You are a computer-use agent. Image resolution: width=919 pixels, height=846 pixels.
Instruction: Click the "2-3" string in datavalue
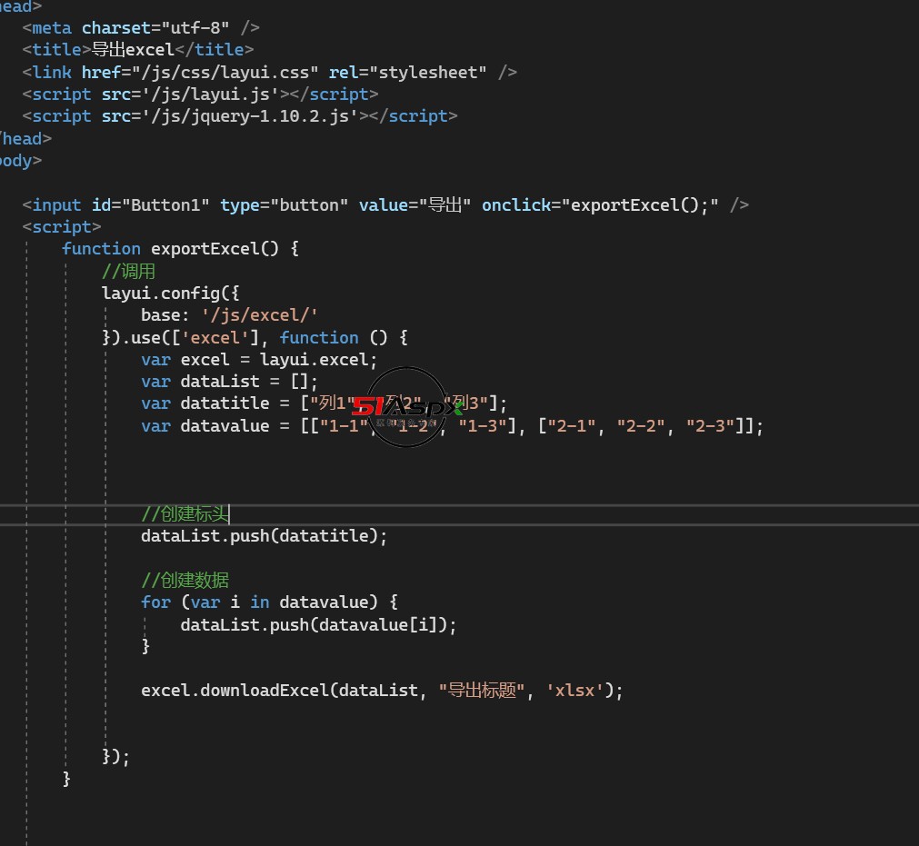(x=710, y=426)
